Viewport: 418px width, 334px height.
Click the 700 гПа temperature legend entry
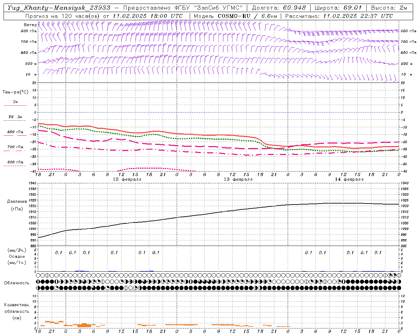click(x=15, y=147)
